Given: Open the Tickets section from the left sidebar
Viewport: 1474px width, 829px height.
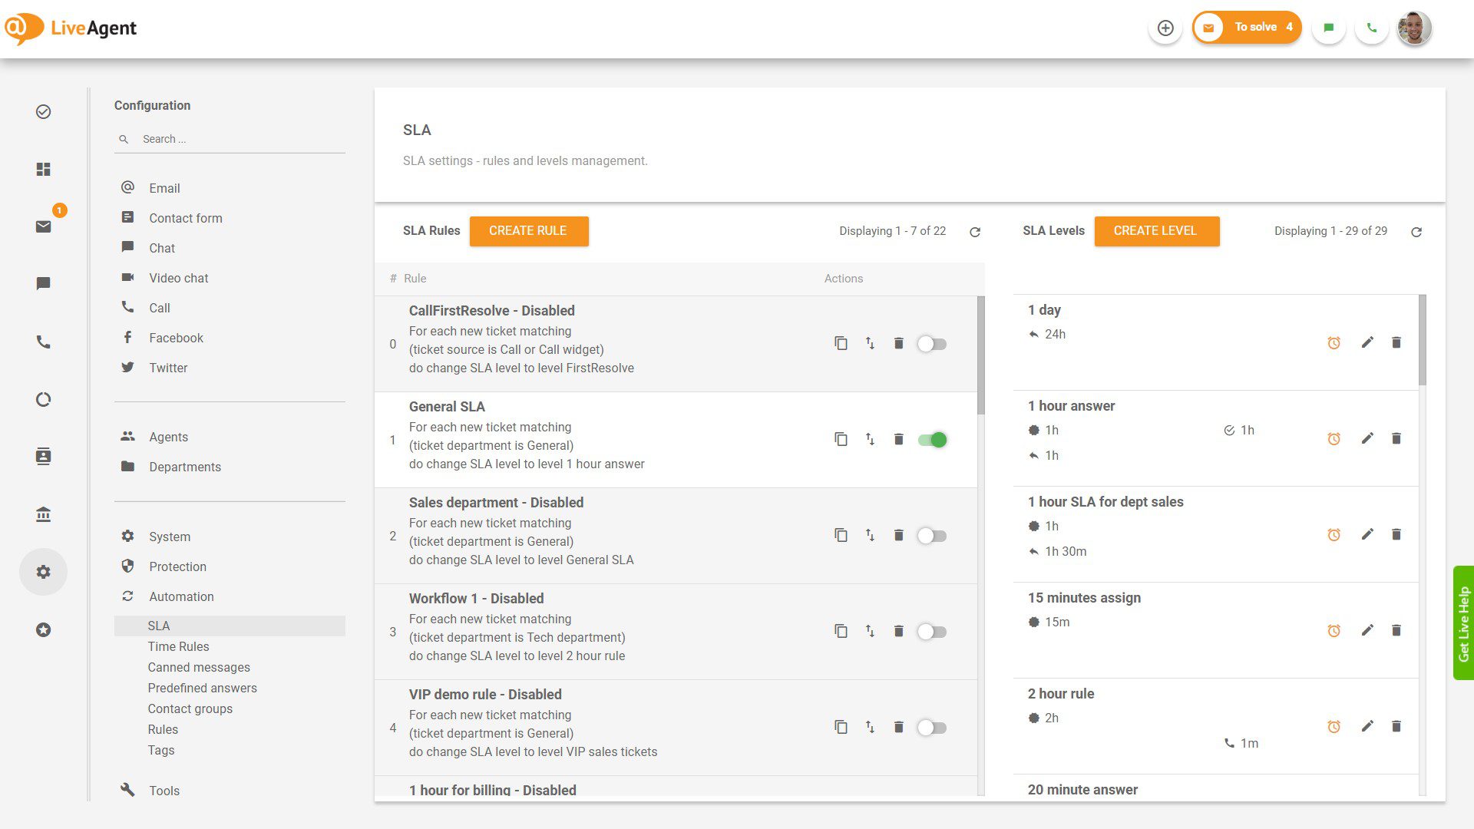Looking at the screenshot, I should click(x=44, y=226).
